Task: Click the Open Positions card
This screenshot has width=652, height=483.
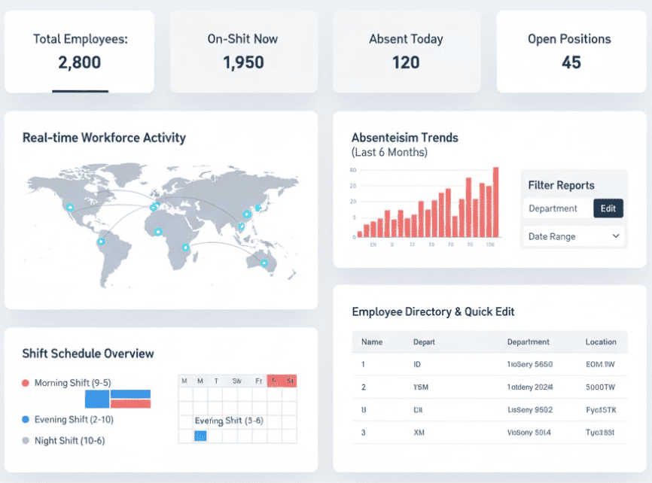Action: (x=571, y=51)
